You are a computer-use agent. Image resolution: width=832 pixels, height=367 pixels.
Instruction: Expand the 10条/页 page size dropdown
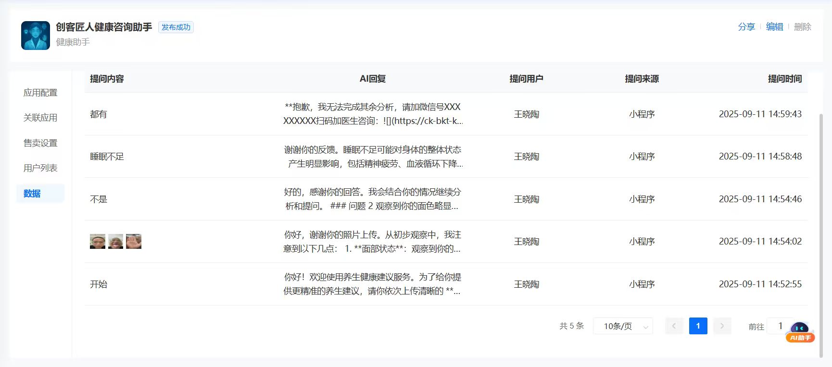[623, 326]
